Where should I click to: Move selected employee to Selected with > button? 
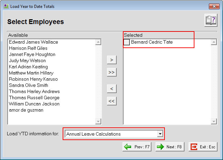[x=111, y=60]
